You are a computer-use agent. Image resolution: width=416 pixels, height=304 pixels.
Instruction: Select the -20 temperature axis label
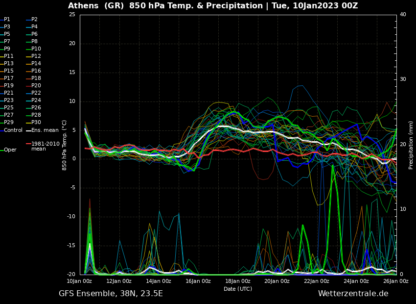(x=71, y=274)
